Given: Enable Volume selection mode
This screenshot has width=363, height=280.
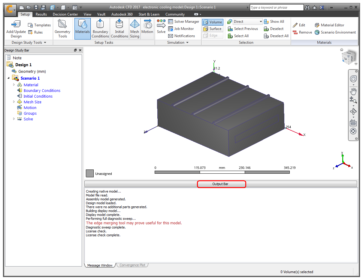Looking at the screenshot, I should pyautogui.click(x=213, y=22).
